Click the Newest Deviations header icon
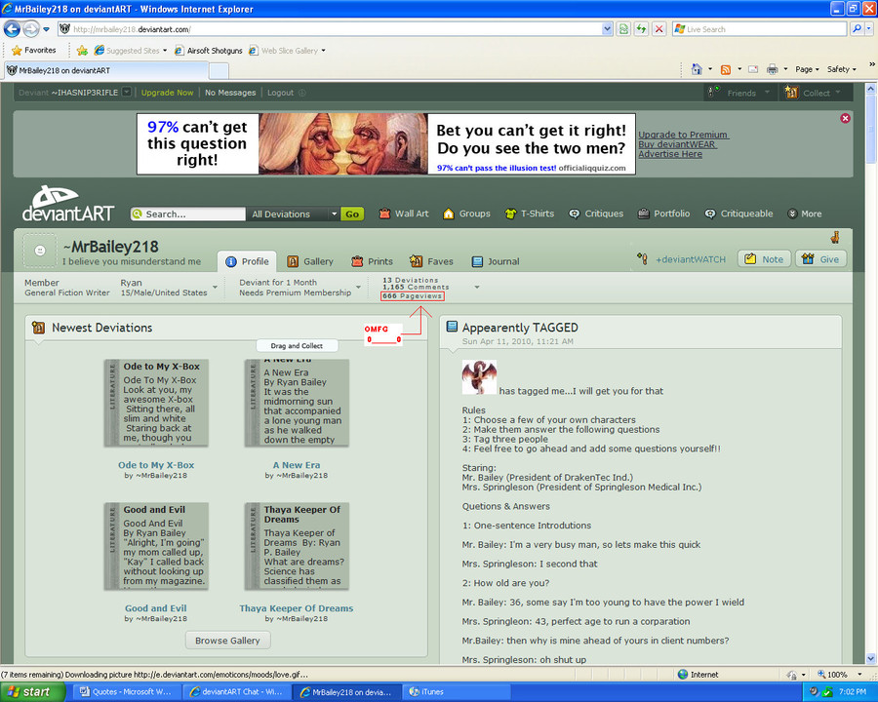This screenshot has width=878, height=702. click(x=38, y=328)
